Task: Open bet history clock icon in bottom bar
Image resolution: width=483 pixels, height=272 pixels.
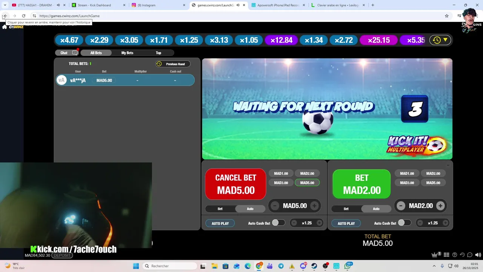Action: coord(462,255)
